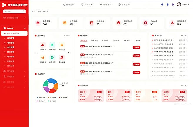The height and width of the screenshot is (127, 193).
Task: Click the icon on the 23 stat card
Action: tap(92, 23)
